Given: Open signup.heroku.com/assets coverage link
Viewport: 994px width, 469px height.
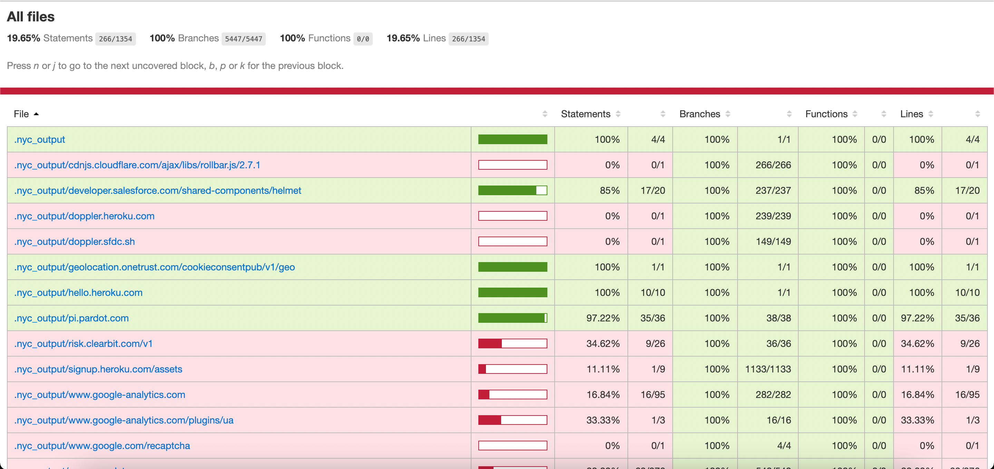Looking at the screenshot, I should pyautogui.click(x=98, y=369).
